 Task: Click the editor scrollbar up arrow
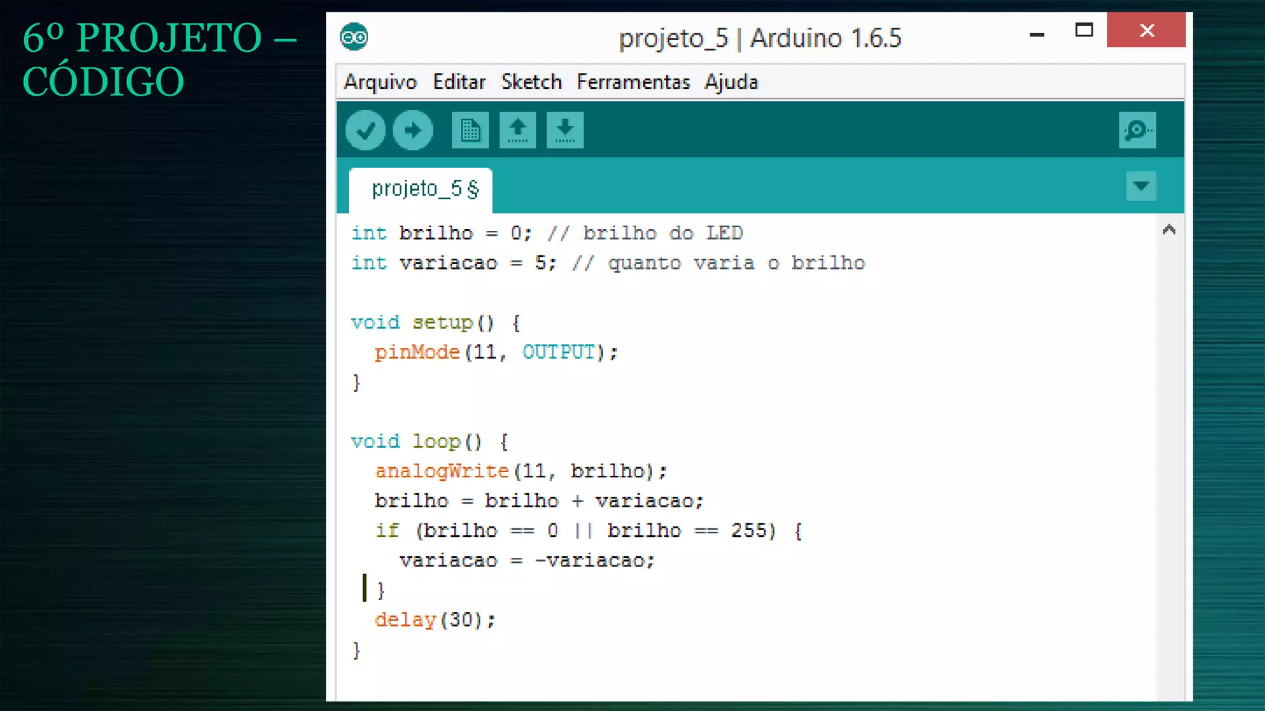(x=1169, y=230)
